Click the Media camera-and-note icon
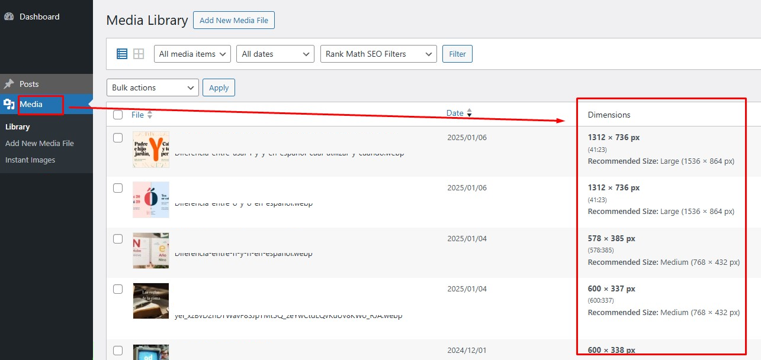 pyautogui.click(x=9, y=105)
